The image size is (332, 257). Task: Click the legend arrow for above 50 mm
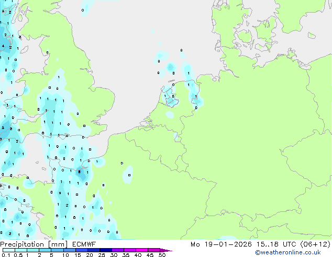[166, 250]
